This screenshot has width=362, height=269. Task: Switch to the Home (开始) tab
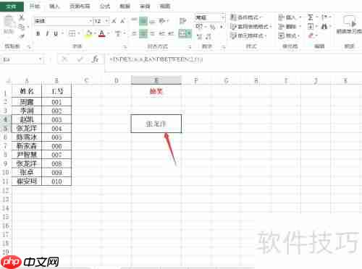point(35,7)
